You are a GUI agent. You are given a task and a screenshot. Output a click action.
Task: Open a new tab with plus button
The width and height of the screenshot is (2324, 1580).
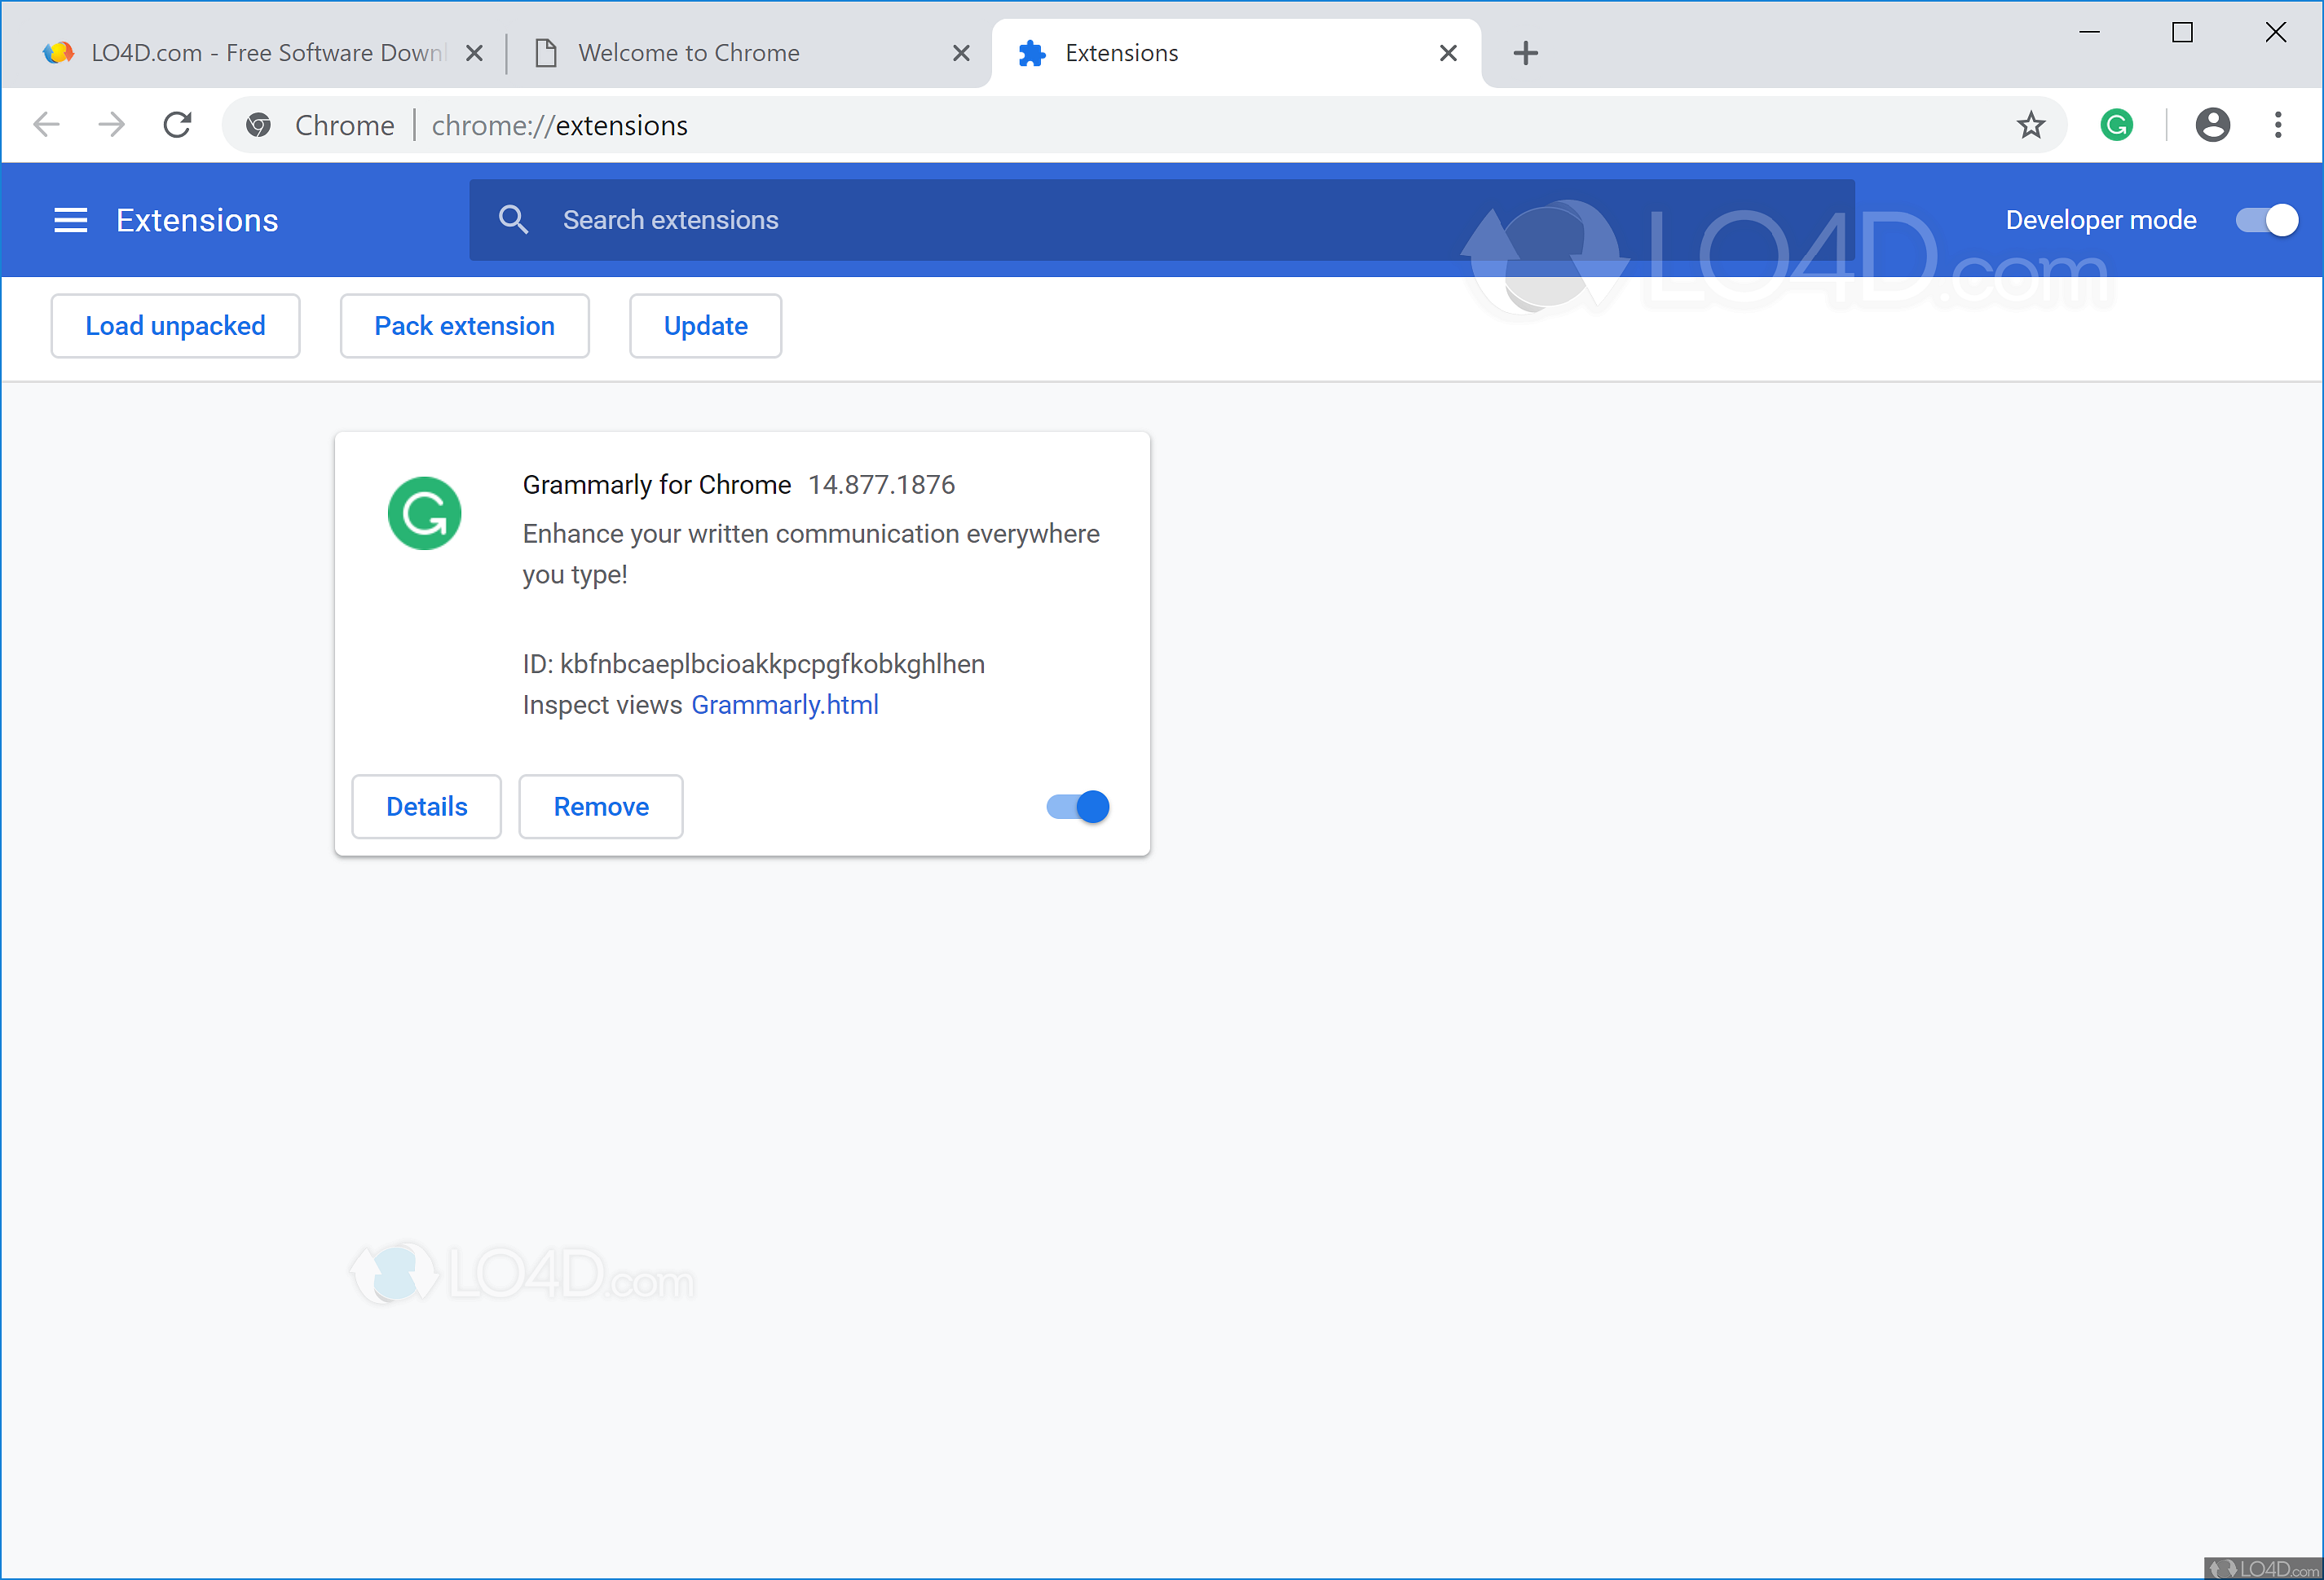[x=1526, y=53]
